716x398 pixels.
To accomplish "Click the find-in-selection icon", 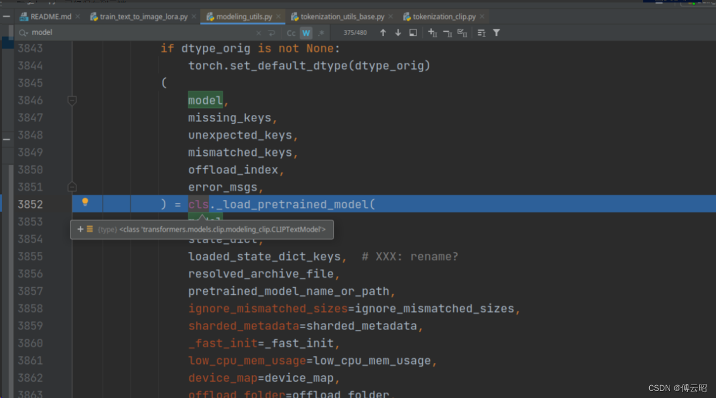I will point(412,33).
